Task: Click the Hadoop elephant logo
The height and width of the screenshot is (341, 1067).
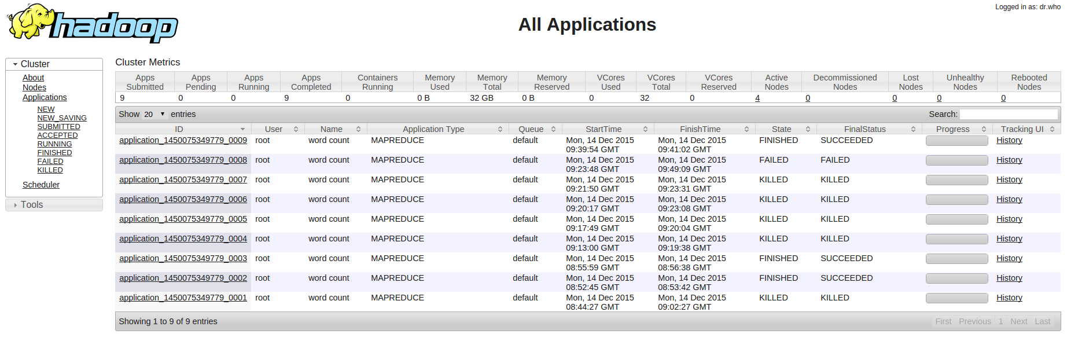Action: (x=93, y=24)
